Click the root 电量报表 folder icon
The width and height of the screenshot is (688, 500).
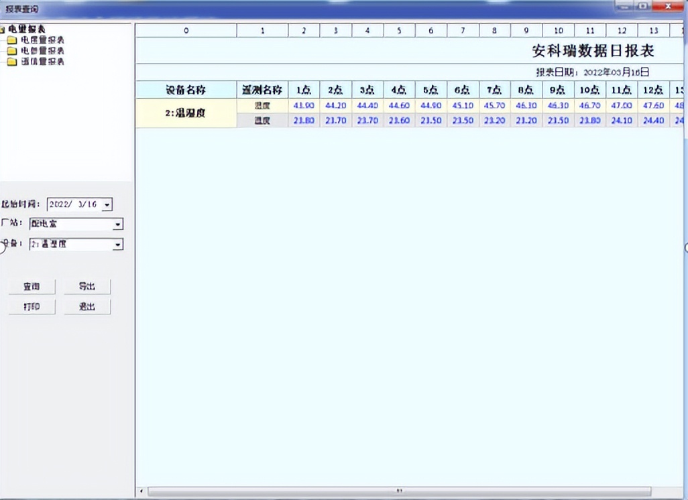(3, 29)
